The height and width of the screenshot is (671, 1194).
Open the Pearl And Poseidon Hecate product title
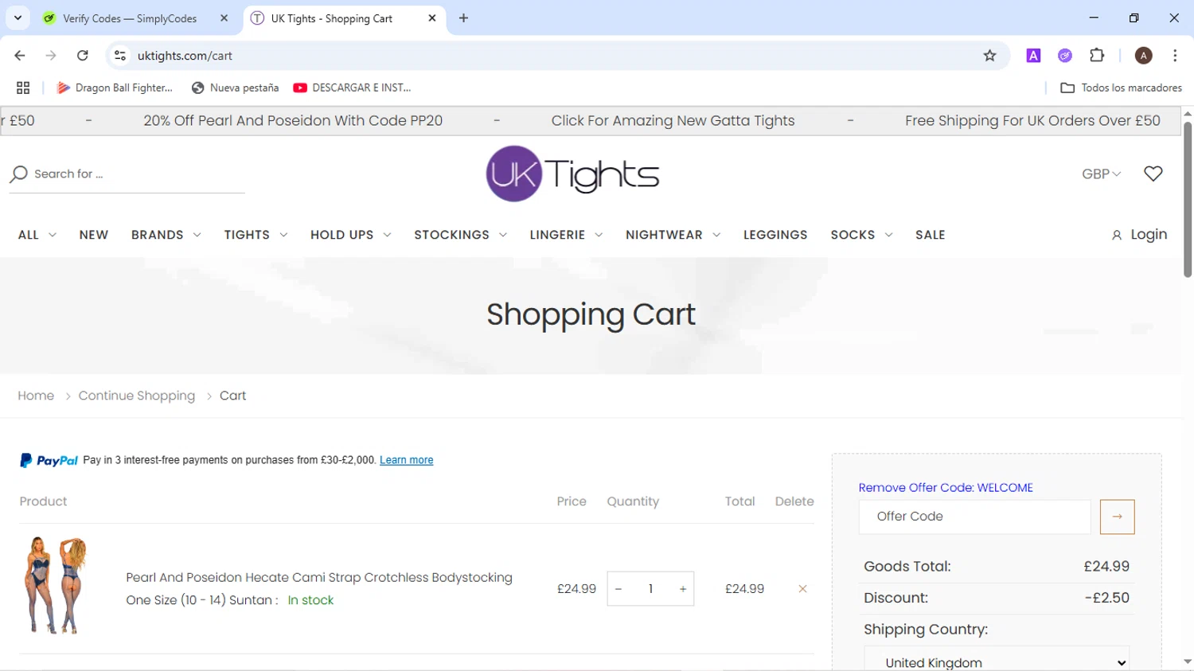click(319, 578)
